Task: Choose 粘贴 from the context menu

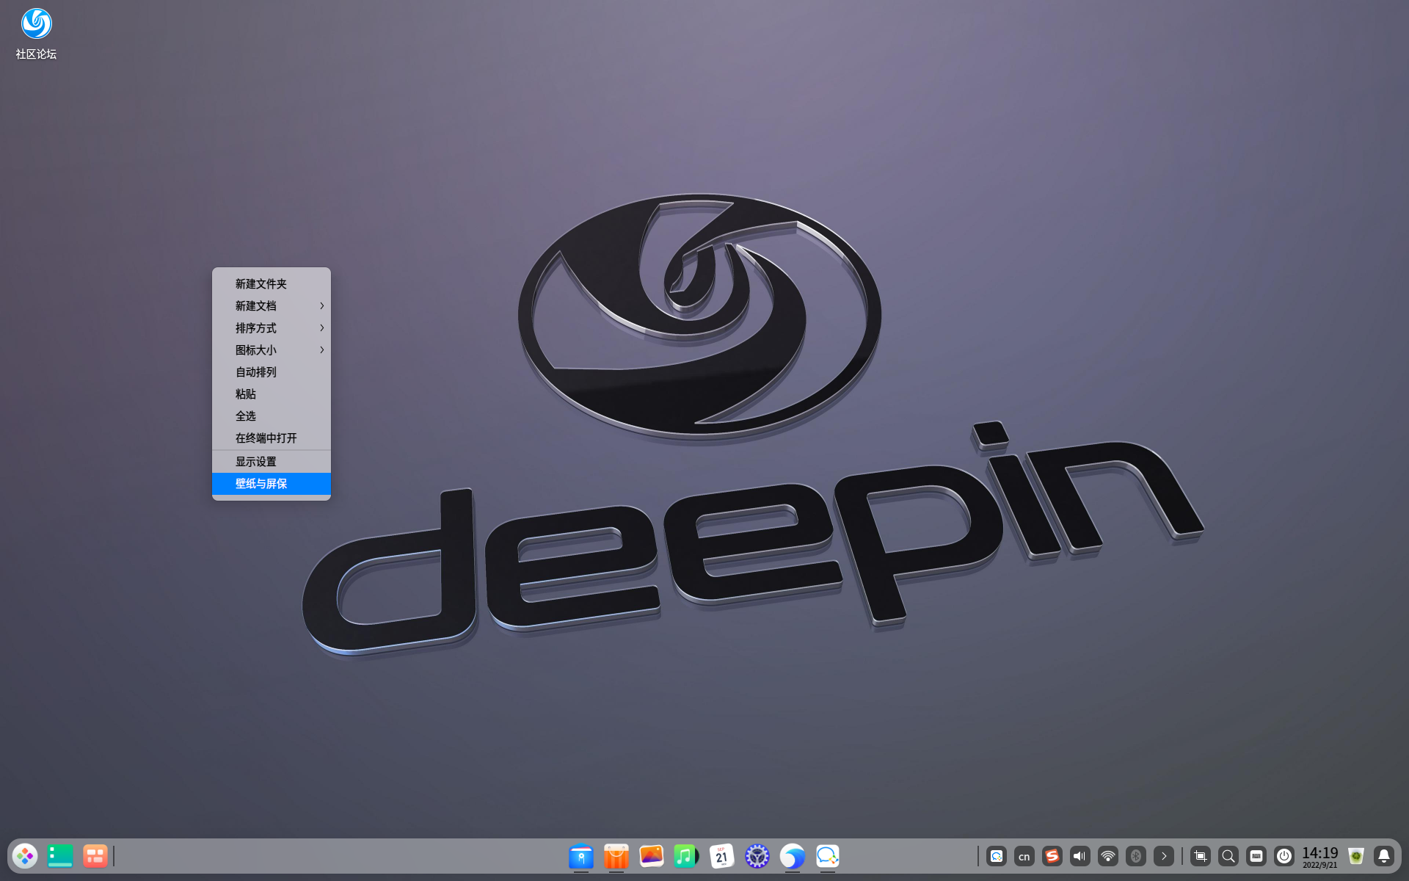Action: point(272,394)
